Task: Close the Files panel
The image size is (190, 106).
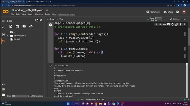Action: coord(41,20)
